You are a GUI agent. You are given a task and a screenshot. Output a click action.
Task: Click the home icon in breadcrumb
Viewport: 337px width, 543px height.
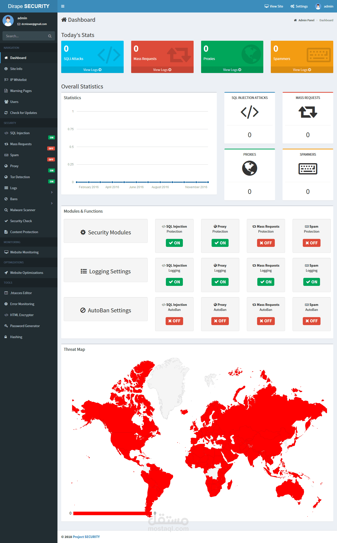tap(295, 20)
